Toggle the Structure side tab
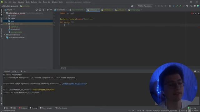The height and width of the screenshot is (112, 200). click(1, 90)
